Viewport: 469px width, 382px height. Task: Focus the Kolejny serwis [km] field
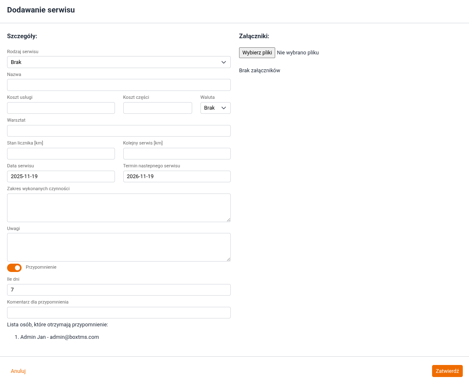tap(177, 154)
